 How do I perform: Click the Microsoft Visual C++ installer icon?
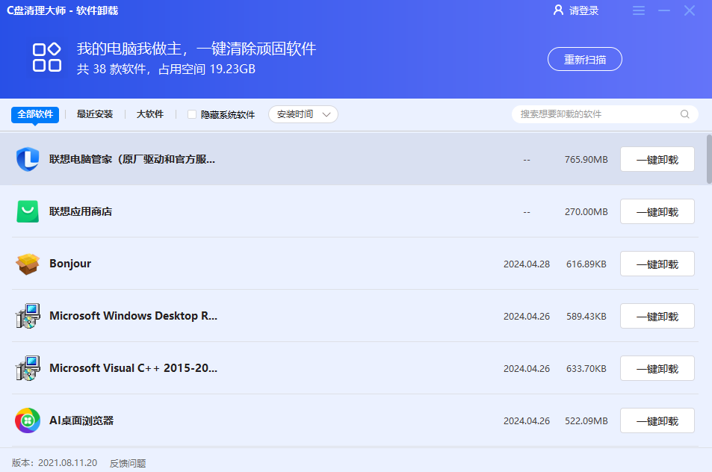(28, 368)
